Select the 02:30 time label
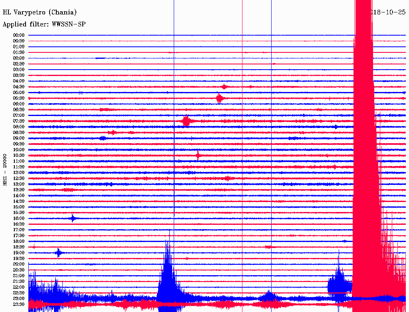 [19, 64]
